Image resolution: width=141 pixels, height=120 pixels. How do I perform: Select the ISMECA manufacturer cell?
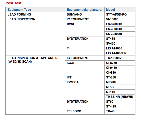pos(85,89)
